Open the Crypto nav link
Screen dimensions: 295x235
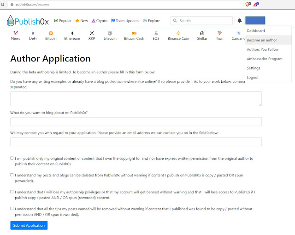pyautogui.click(x=100, y=21)
